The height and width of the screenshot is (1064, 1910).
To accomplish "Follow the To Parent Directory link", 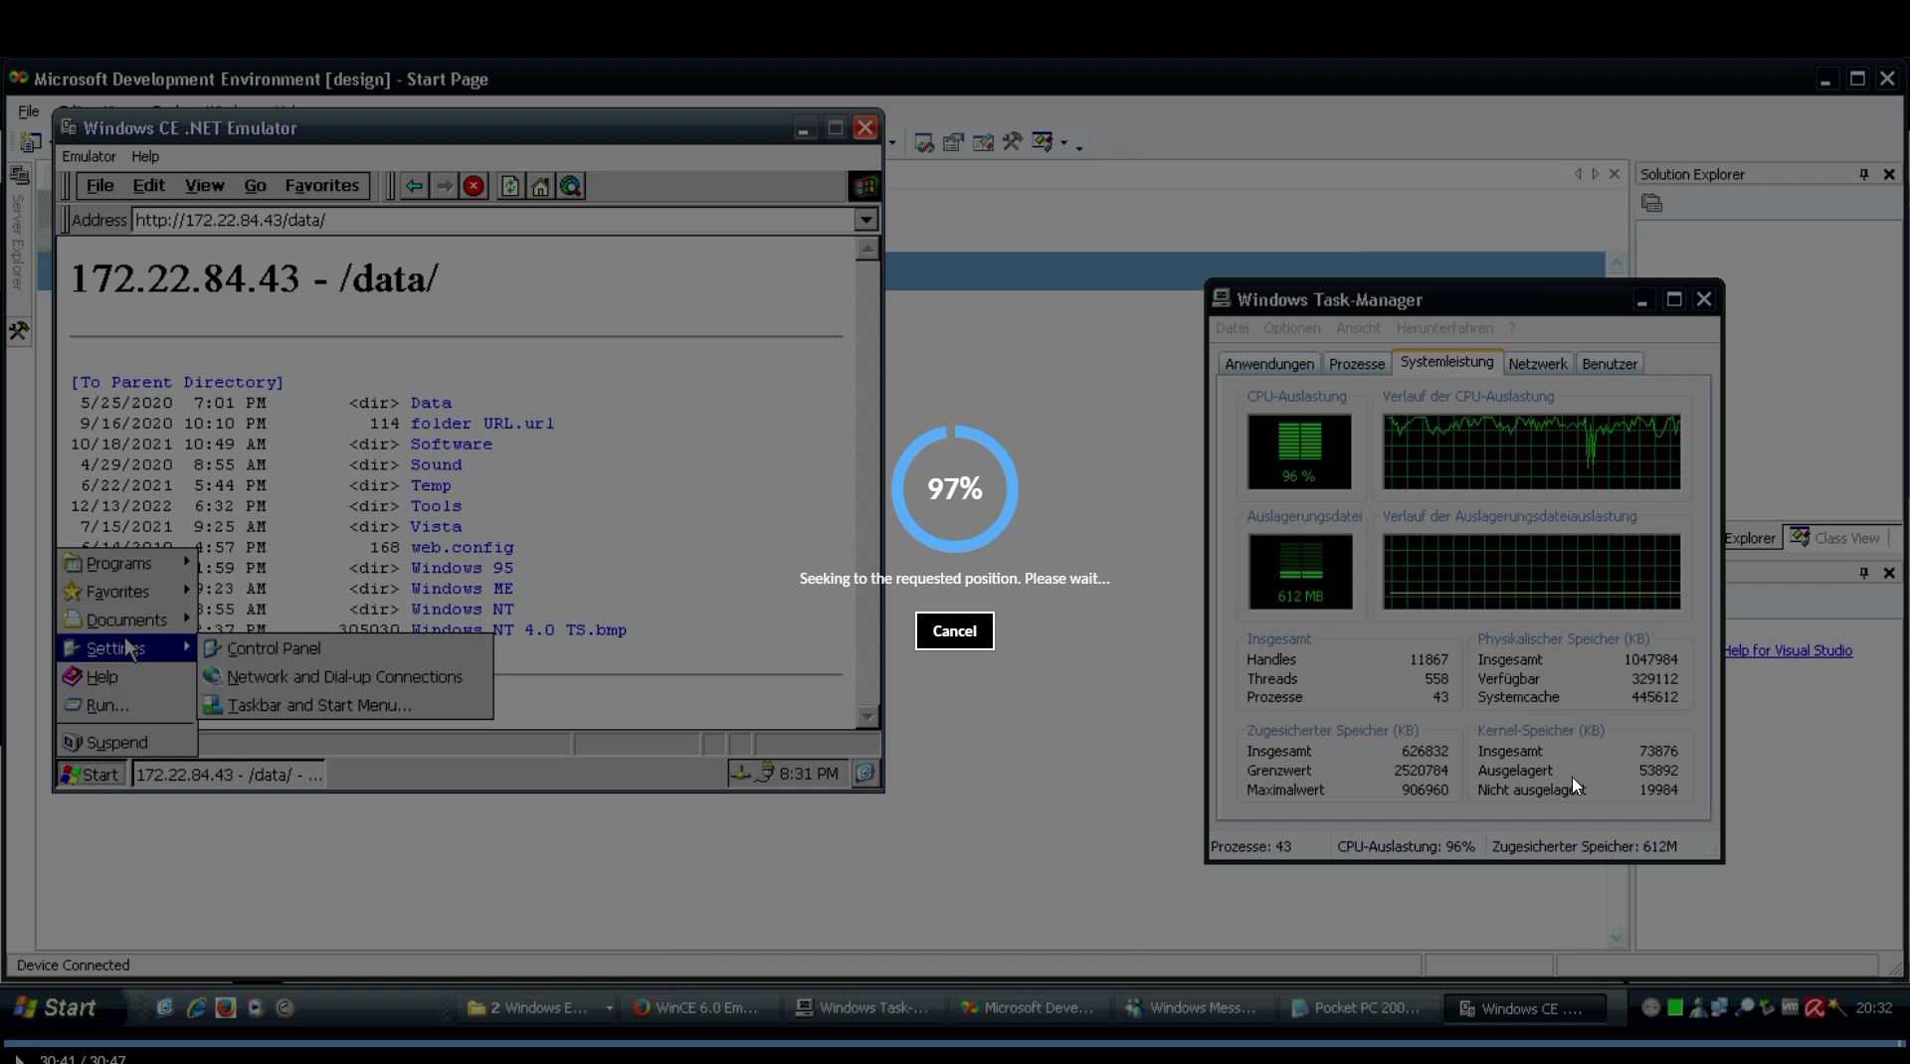I will (177, 383).
